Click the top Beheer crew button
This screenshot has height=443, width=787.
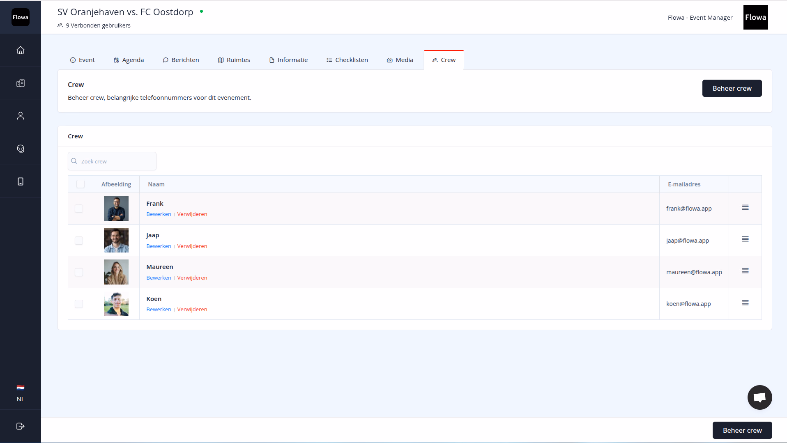pyautogui.click(x=732, y=88)
